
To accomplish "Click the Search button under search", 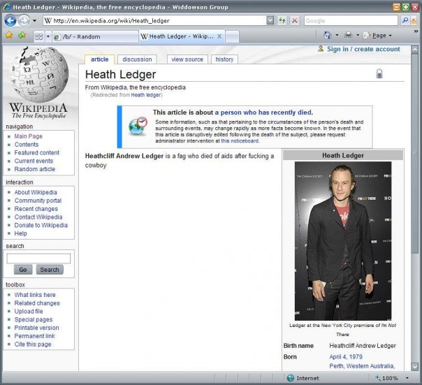I will point(50,270).
